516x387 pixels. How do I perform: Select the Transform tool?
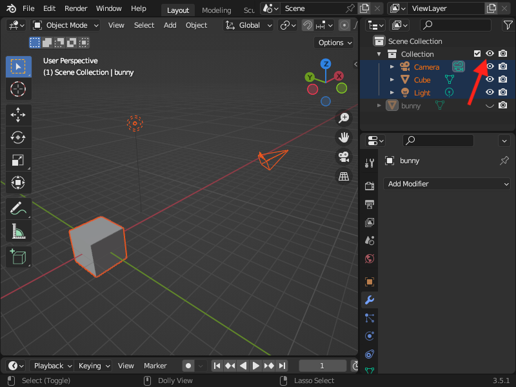click(19, 183)
